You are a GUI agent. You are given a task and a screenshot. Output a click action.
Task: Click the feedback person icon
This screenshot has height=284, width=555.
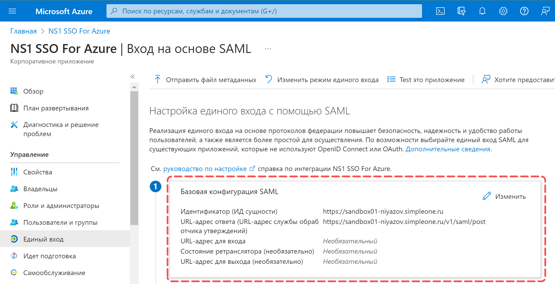[x=545, y=11]
